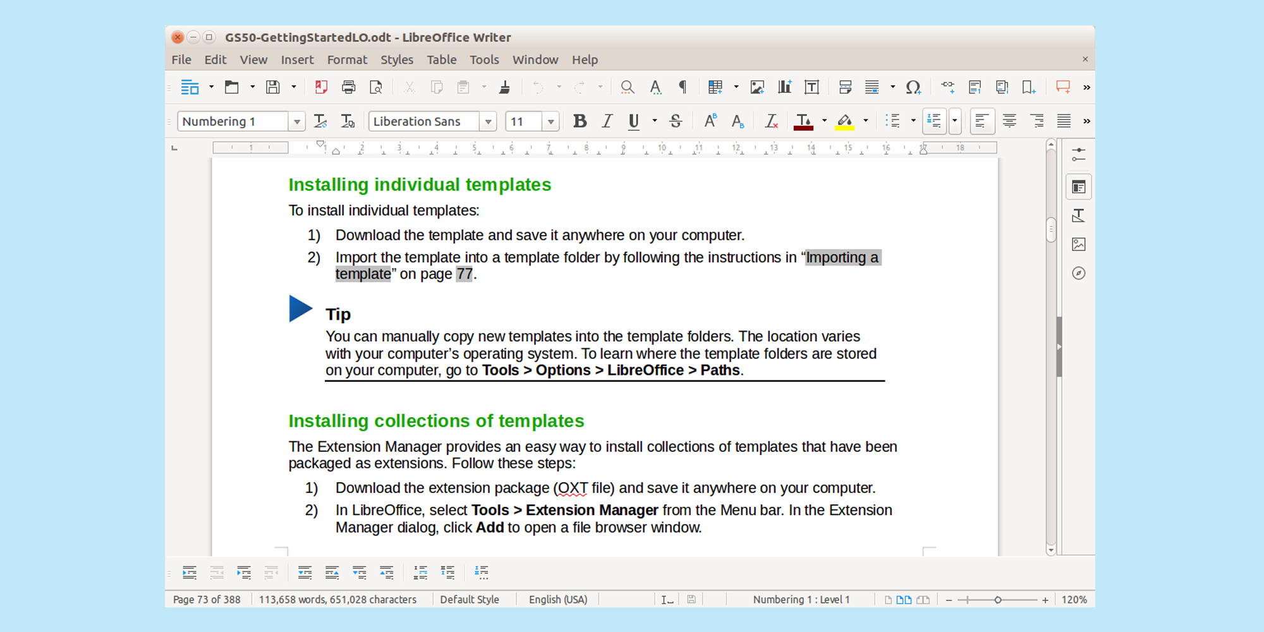Open the Styles menu

[x=397, y=59]
